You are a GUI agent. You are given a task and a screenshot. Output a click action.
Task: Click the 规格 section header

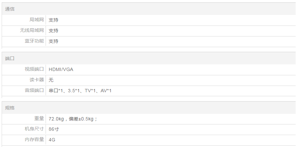(x=10, y=108)
